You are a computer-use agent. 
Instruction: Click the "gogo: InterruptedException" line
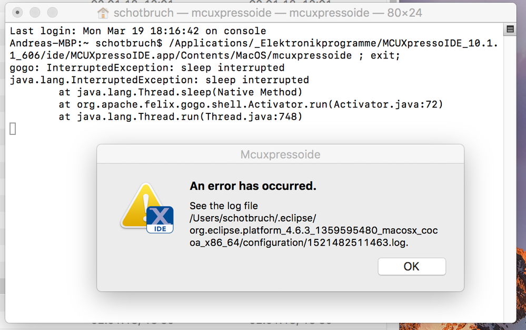[147, 67]
